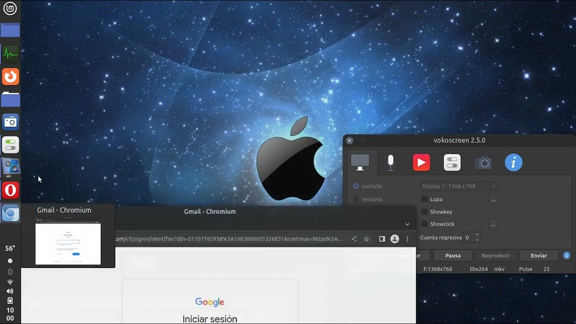This screenshot has width=576, height=324.
Task: Enable the Showclick checkbox
Action: tap(424, 224)
